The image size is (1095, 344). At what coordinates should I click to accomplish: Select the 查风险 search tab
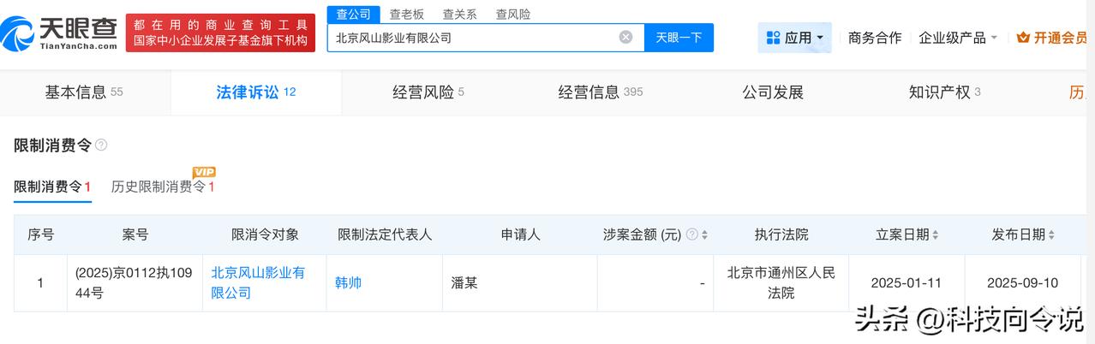(512, 14)
